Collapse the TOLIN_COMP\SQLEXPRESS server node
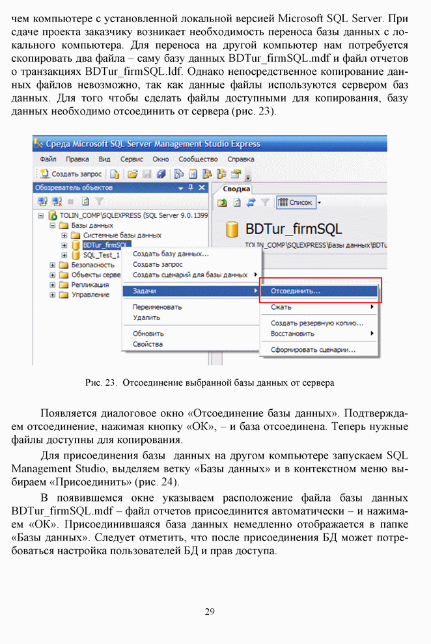The width and height of the screenshot is (431, 644). [x=41, y=215]
